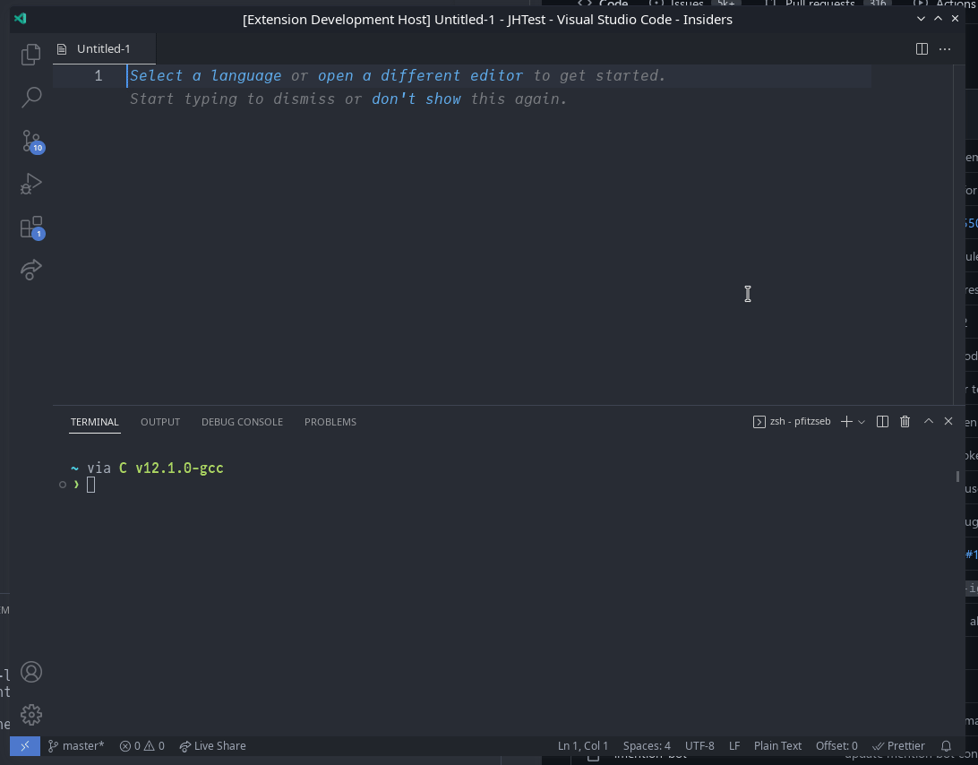Switch to the PROBLEMS tab
Viewport: 978px width, 765px height.
click(330, 421)
